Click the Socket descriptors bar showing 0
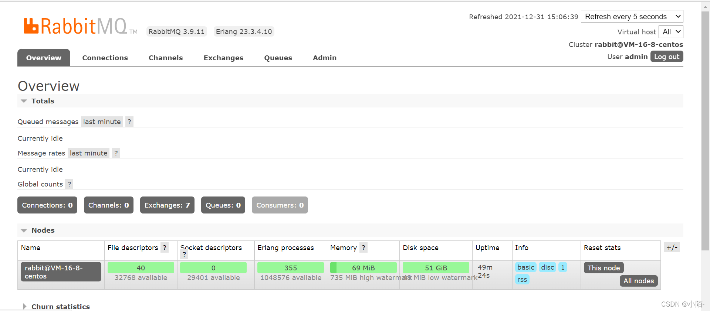The height and width of the screenshot is (311, 710). coord(213,268)
